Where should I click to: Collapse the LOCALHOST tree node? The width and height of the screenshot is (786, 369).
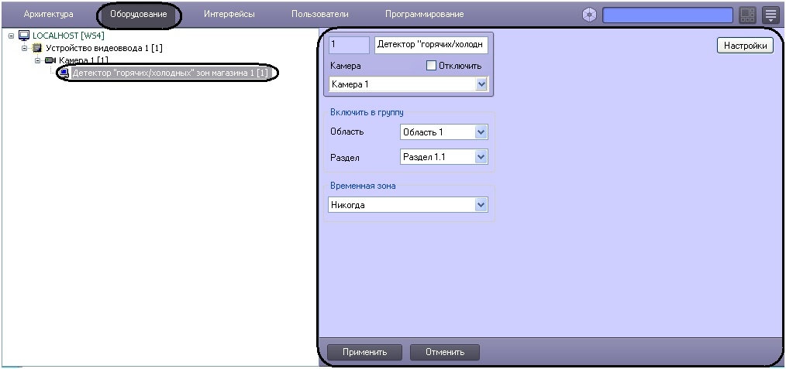(11, 36)
